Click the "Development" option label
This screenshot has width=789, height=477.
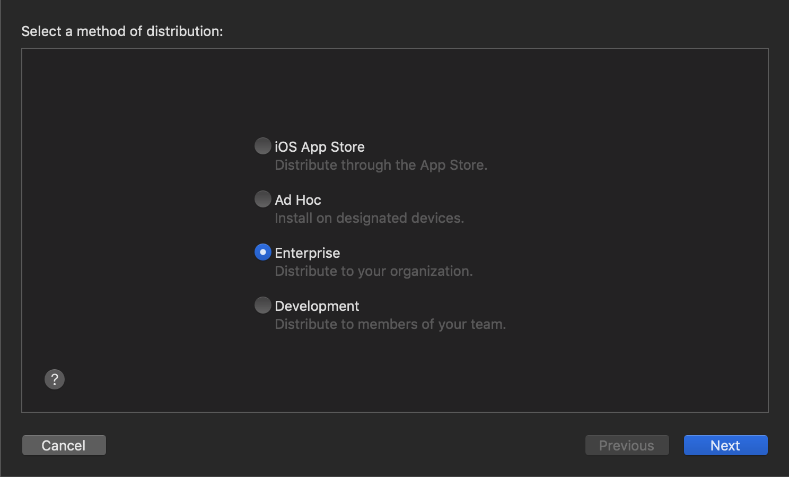click(317, 306)
